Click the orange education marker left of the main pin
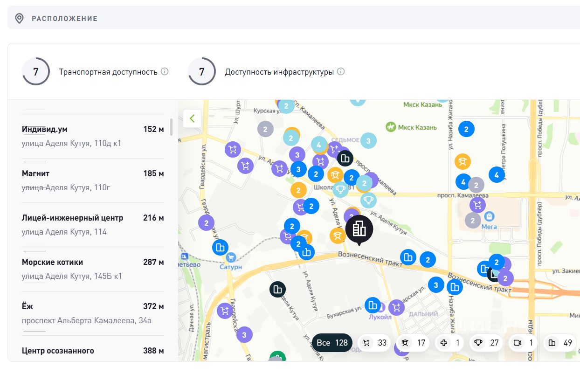Screen dimensions: 580x381 click(338, 236)
